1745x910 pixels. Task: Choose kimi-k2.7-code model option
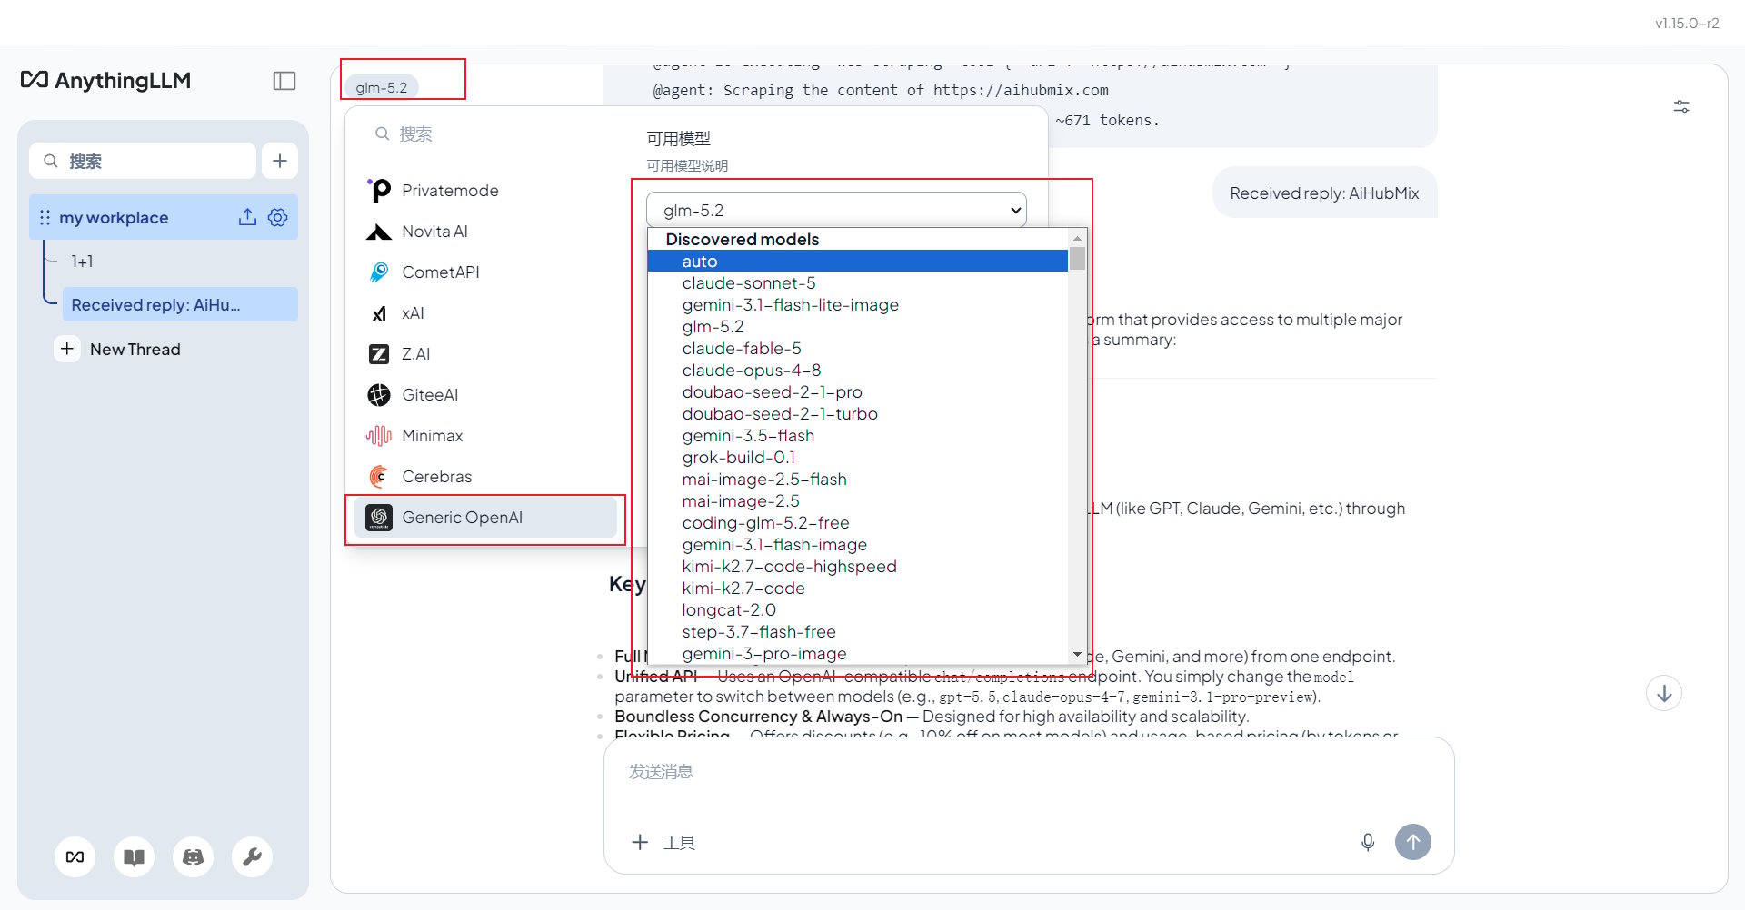pos(858,589)
